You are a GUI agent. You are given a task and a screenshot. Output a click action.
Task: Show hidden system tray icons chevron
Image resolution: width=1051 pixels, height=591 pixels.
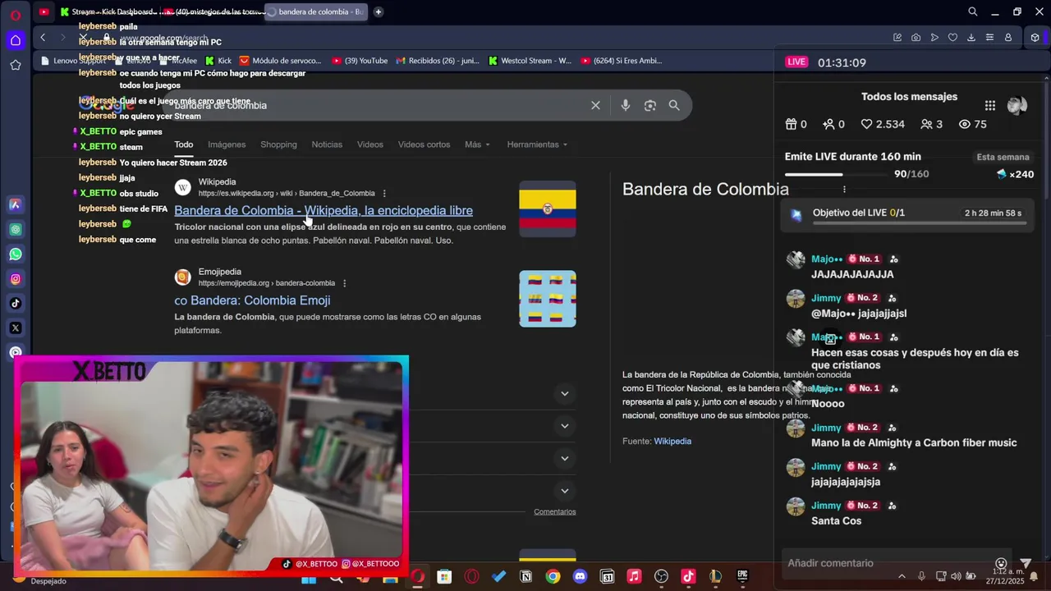[x=902, y=576]
